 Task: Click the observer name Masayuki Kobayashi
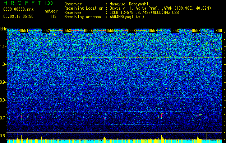tap(129, 4)
